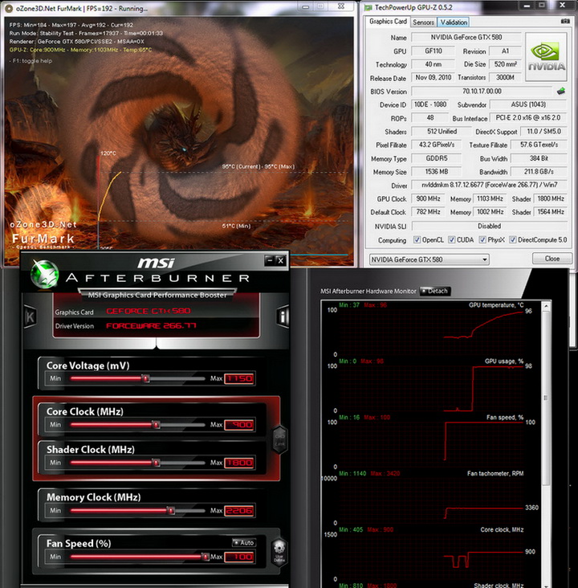Viewport: 578px width, 588px height.
Task: Click the Memory Clock slider handle
Action: coord(170,510)
